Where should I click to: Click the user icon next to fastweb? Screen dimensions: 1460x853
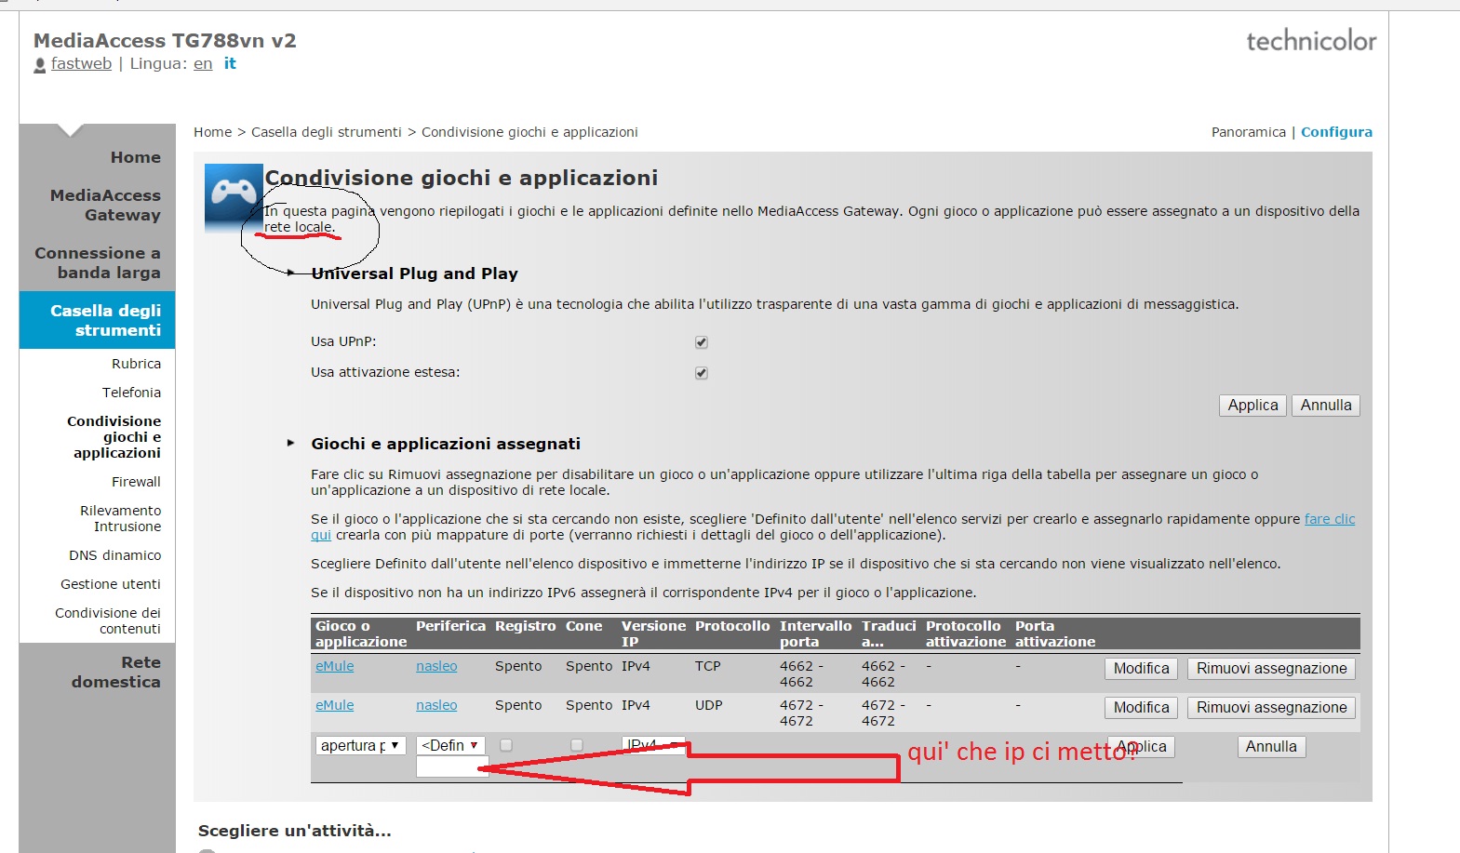(40, 65)
